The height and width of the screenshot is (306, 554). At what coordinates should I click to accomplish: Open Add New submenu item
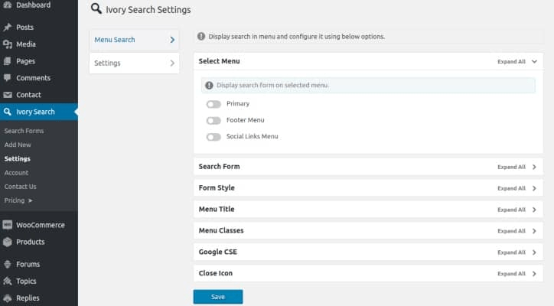point(18,145)
